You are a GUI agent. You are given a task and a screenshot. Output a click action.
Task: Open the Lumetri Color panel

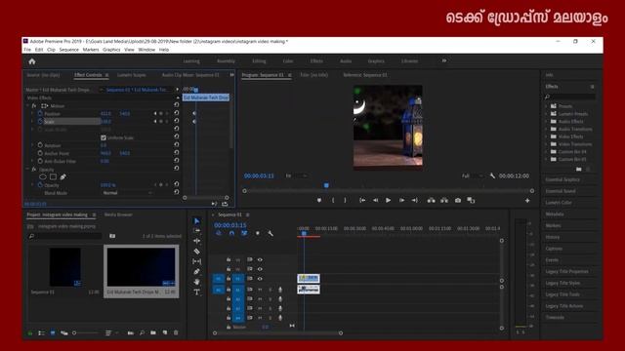click(x=559, y=203)
